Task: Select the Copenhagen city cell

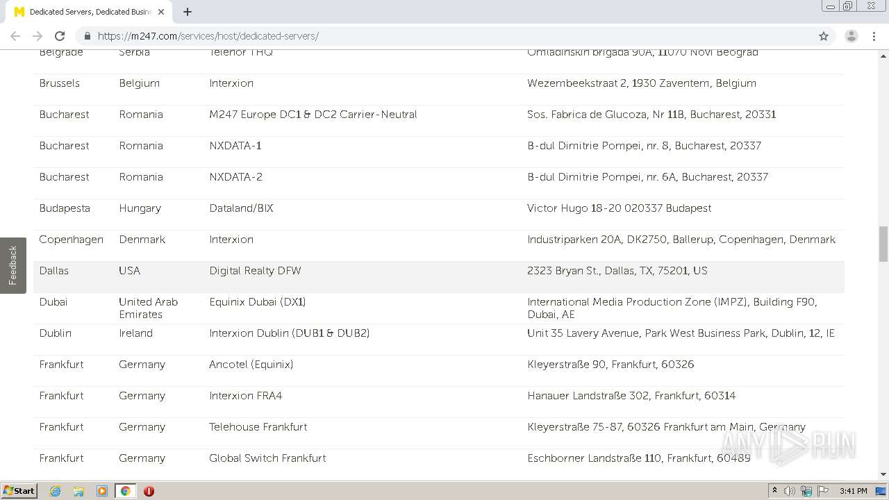Action: [x=71, y=240]
